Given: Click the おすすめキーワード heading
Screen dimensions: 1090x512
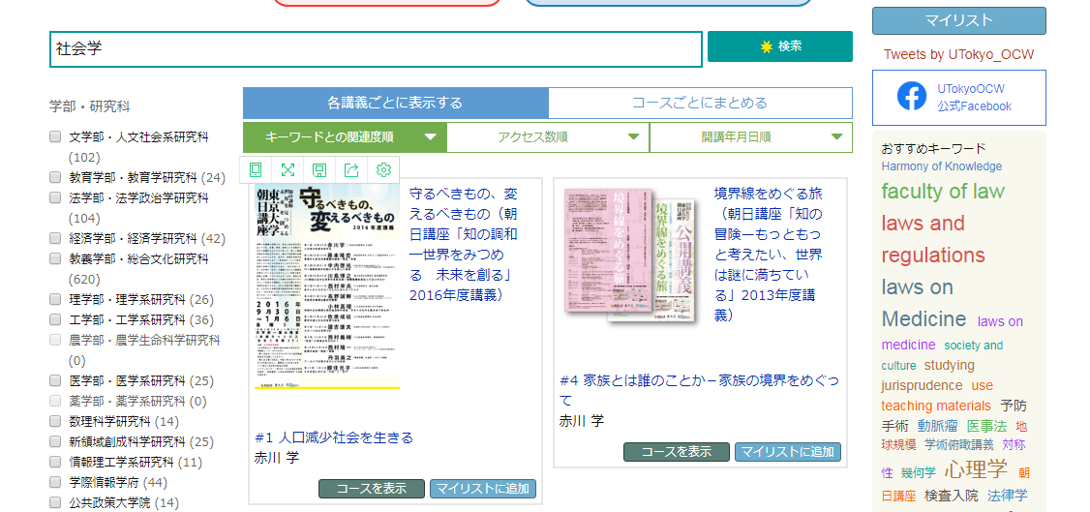Looking at the screenshot, I should pyautogui.click(x=933, y=148).
